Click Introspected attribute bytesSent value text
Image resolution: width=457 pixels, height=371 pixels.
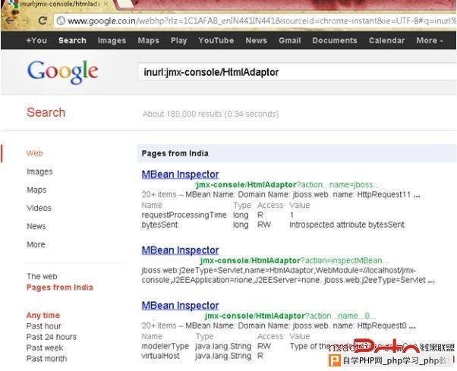pyautogui.click(x=347, y=225)
